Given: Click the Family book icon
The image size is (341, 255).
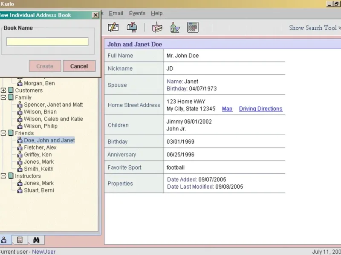Looking at the screenshot, I should pyautogui.click(x=11, y=97).
